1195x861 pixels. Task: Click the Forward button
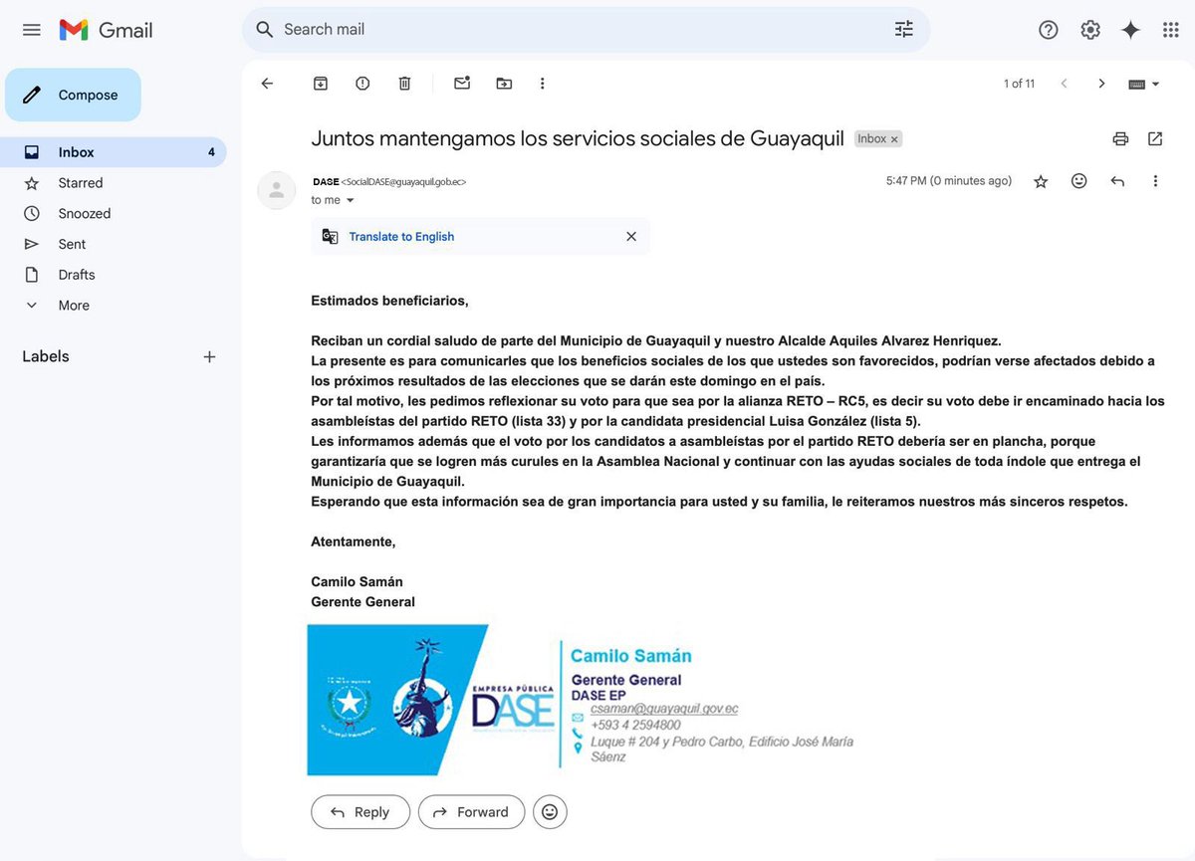(x=471, y=812)
